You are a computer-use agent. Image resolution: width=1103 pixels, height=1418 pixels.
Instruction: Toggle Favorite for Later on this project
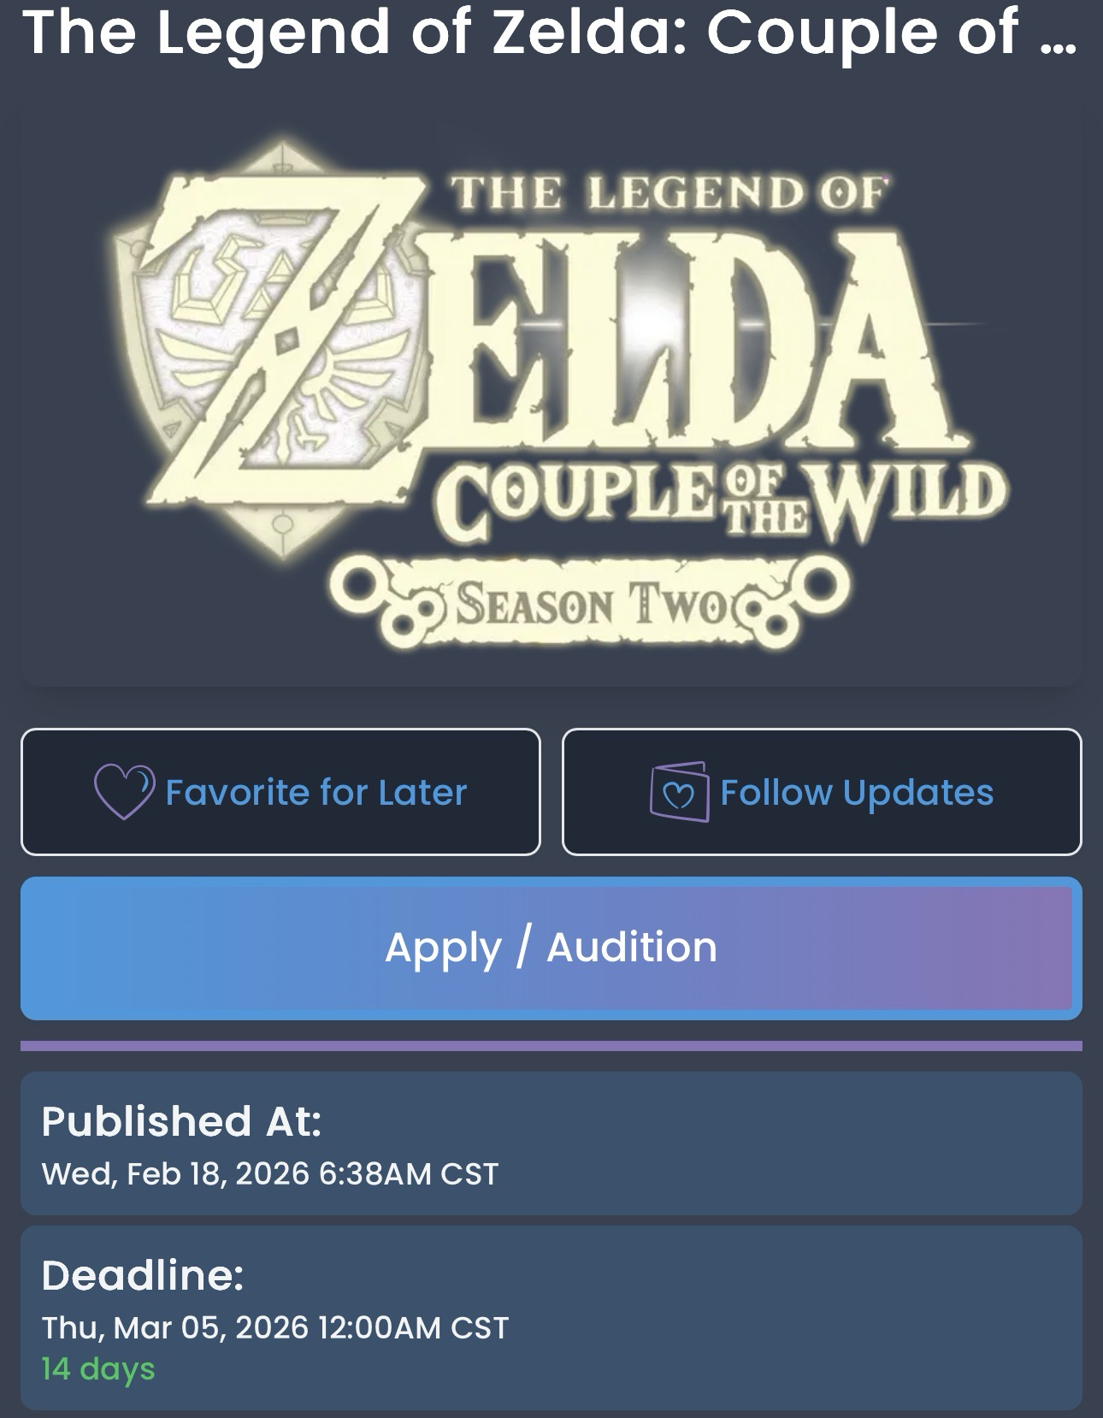point(280,792)
